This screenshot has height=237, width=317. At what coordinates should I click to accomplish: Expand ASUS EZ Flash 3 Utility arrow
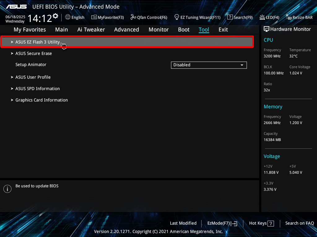[x=12, y=42]
